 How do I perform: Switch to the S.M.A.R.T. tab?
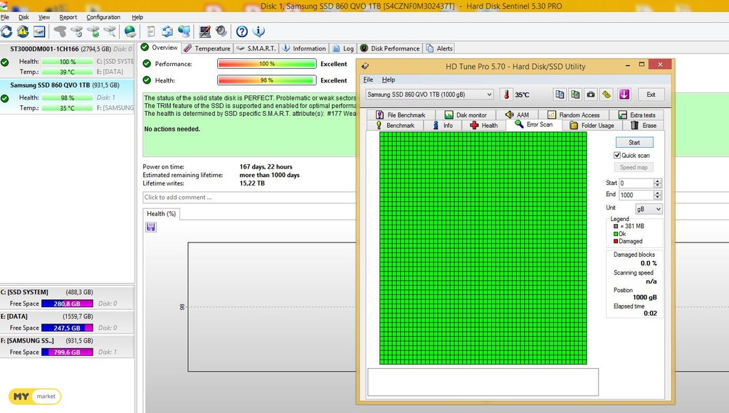(256, 48)
